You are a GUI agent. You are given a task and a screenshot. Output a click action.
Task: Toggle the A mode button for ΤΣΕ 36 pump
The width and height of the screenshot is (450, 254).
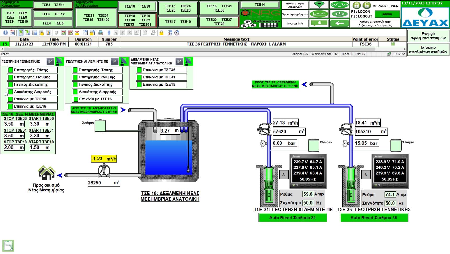point(366,174)
